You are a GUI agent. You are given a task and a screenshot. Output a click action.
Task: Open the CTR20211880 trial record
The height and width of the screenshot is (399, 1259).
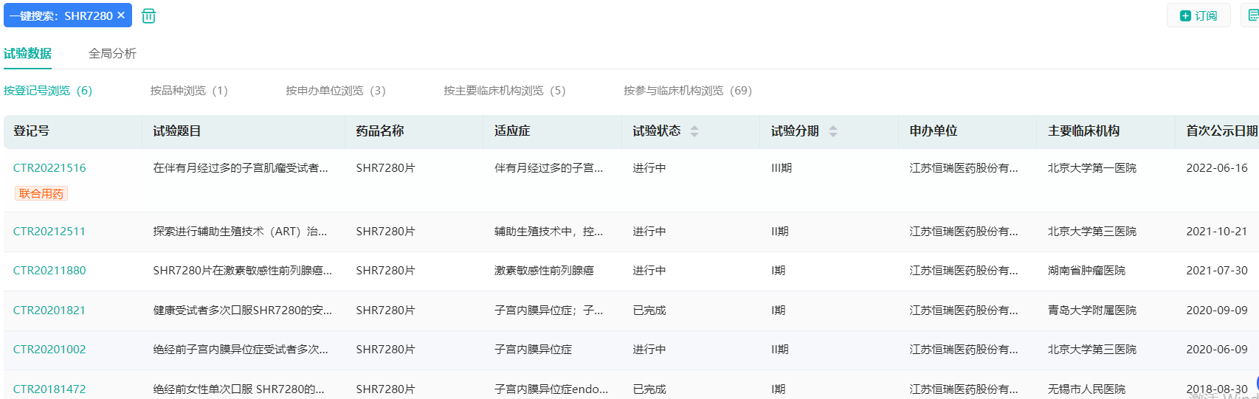(x=49, y=271)
